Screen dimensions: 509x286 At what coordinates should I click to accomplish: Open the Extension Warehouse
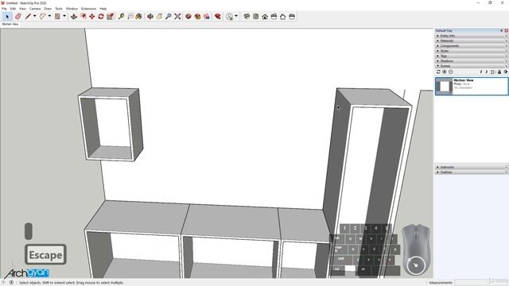click(197, 16)
